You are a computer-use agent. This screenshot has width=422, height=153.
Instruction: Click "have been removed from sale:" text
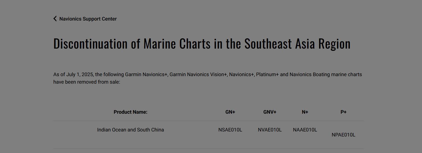point(87,82)
